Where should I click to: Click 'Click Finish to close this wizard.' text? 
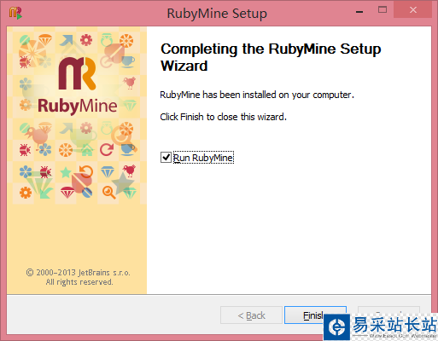[x=223, y=117]
